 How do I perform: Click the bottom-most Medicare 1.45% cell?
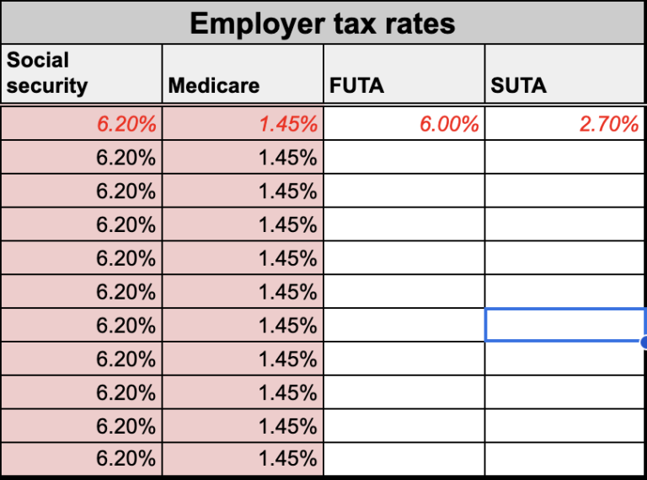[243, 459]
